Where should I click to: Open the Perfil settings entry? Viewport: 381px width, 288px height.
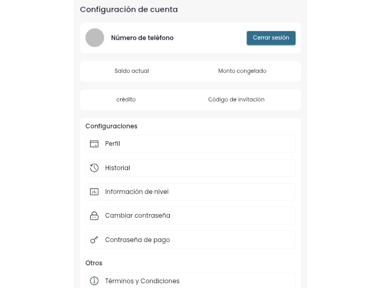point(190,144)
